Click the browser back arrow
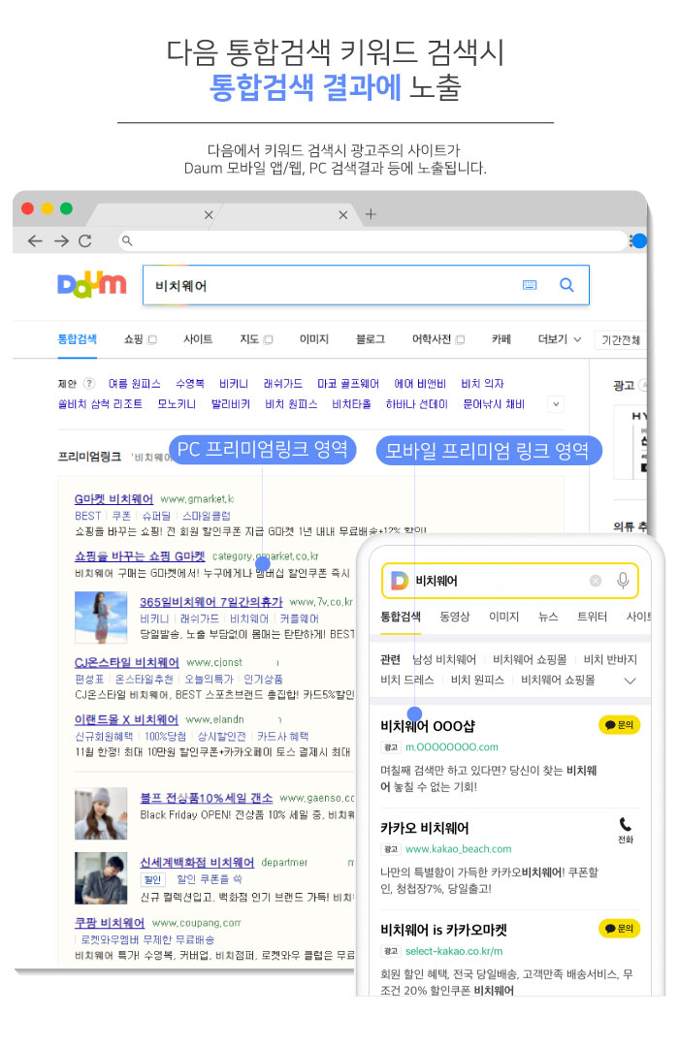 (35, 241)
